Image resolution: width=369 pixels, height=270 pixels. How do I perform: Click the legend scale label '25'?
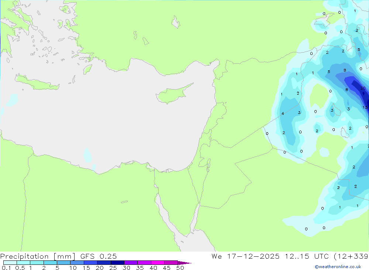[x=113, y=268]
